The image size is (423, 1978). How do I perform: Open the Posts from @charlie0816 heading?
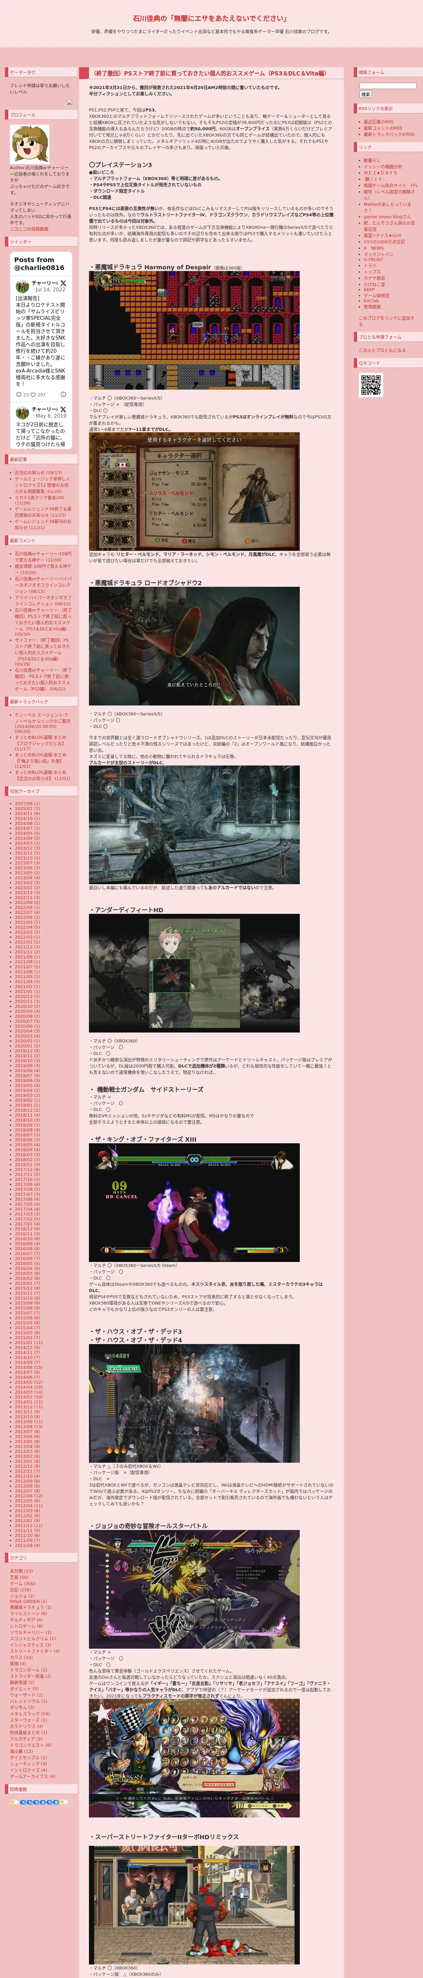pyautogui.click(x=39, y=264)
